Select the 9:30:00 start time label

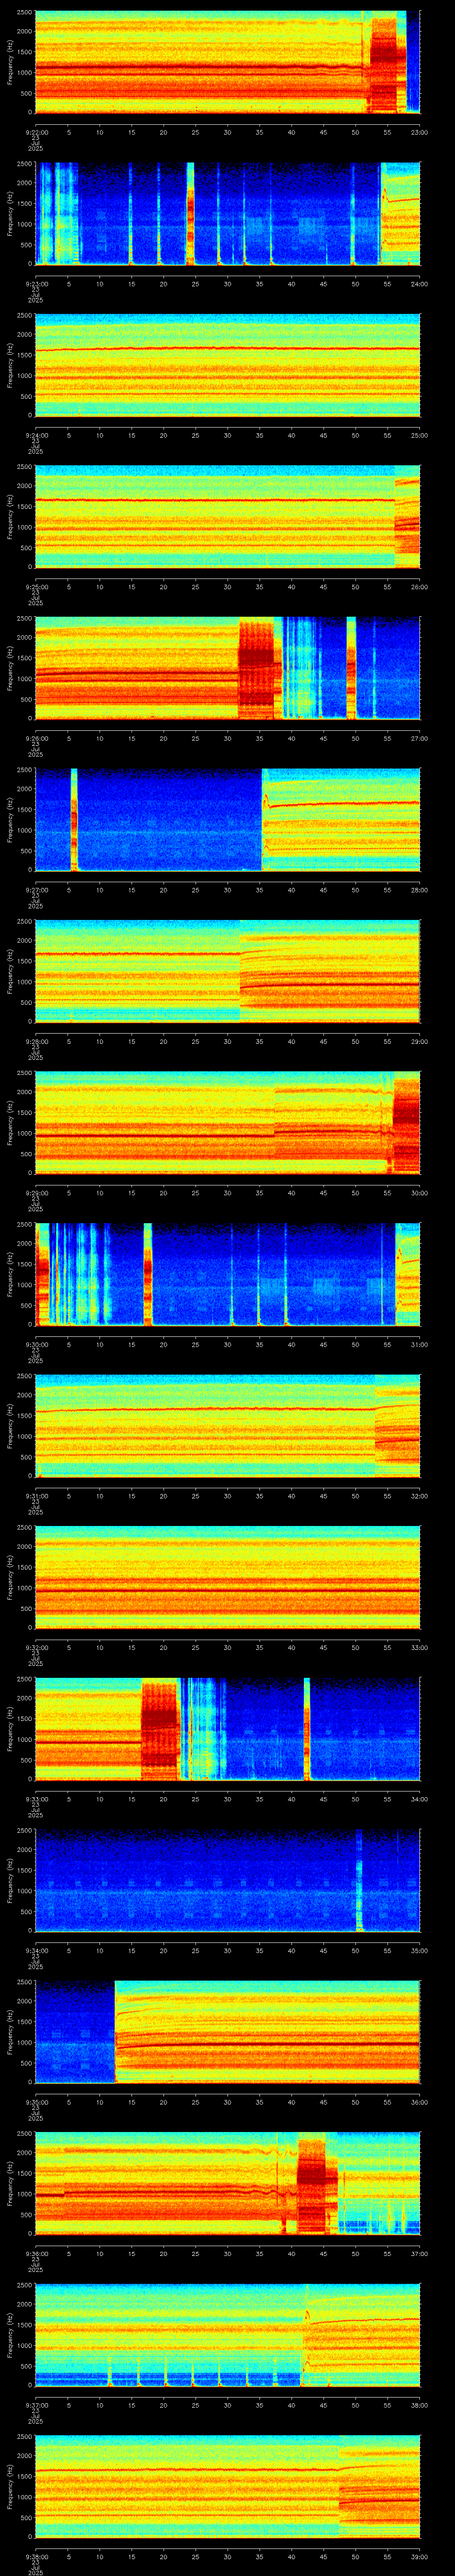click(36, 1345)
